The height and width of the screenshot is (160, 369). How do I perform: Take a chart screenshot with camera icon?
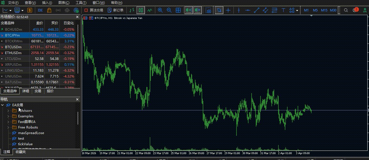(209, 10)
